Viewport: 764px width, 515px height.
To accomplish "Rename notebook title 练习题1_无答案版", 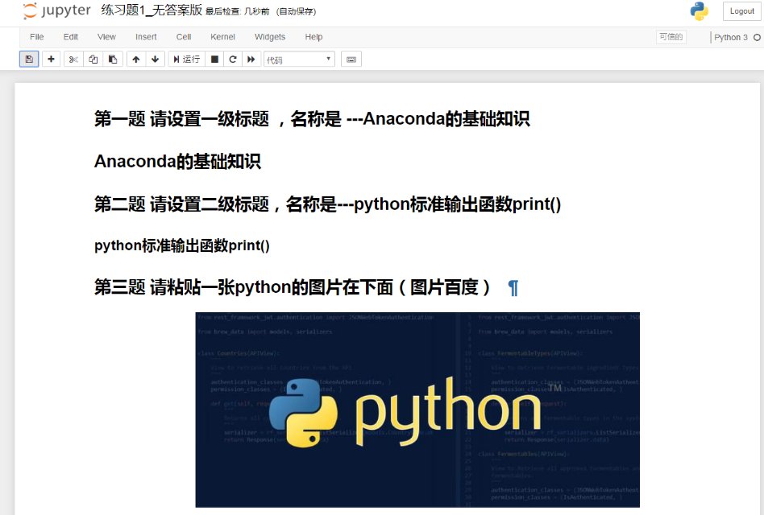I will 152,10.
